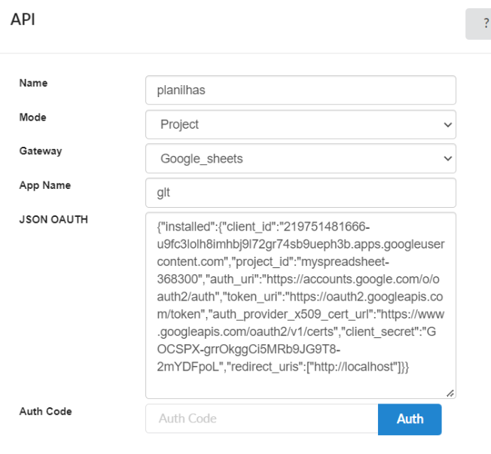The image size is (491, 454).
Task: Click the Name field label
Action: coord(33,83)
